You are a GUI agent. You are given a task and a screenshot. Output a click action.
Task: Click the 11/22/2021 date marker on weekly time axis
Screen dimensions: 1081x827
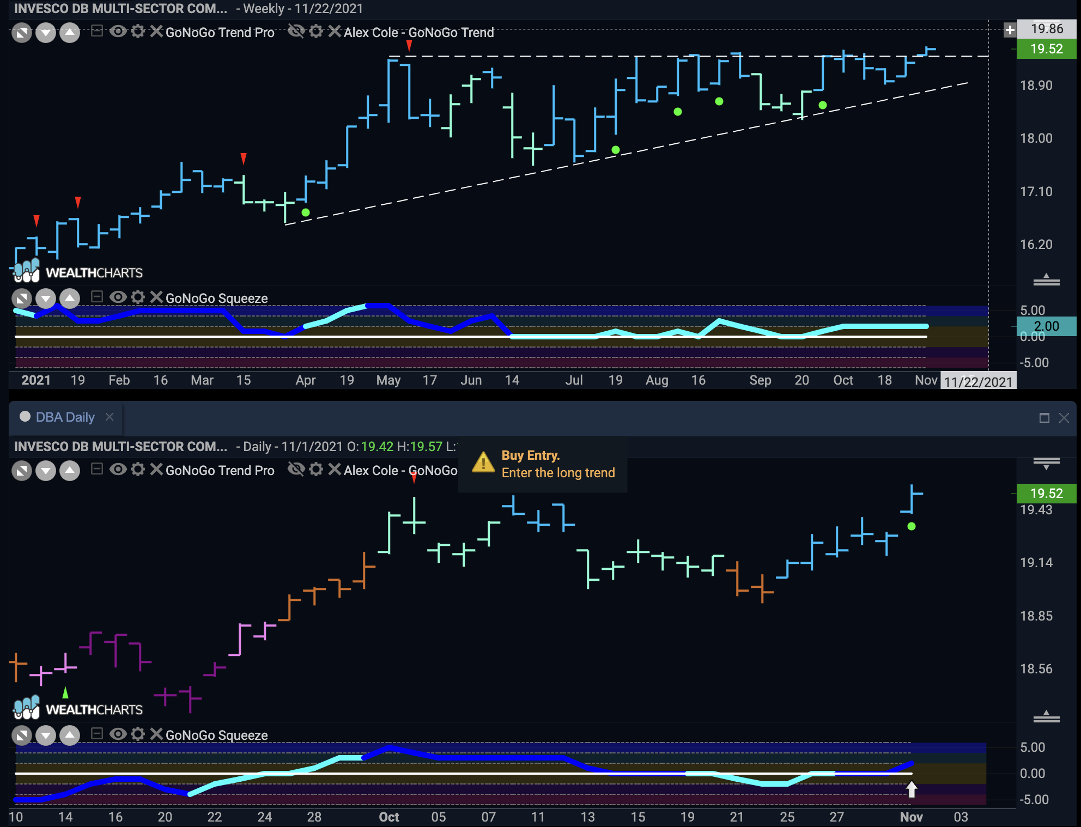point(978,381)
